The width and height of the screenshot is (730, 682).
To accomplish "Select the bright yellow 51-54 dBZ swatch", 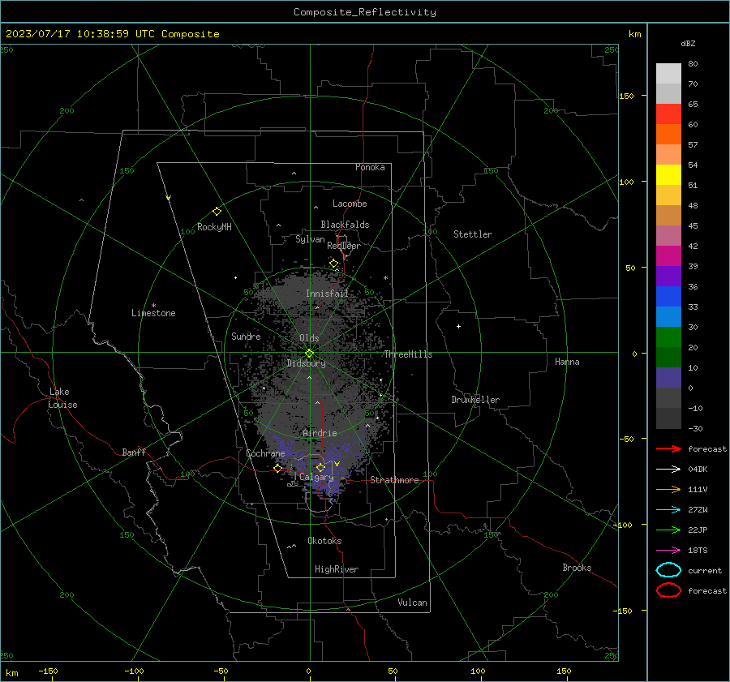I will pos(668,175).
